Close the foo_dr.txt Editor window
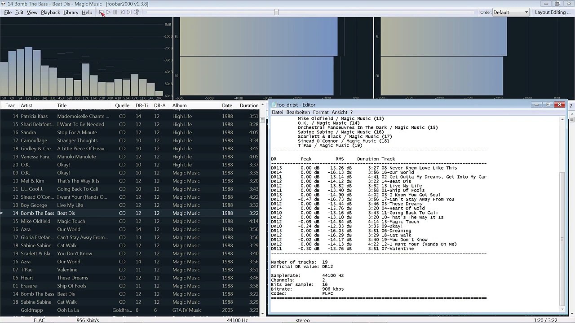 (x=559, y=105)
